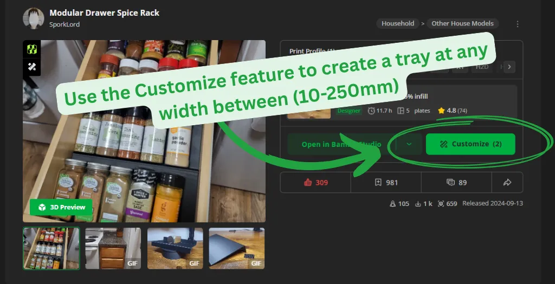Like the model with thumbs-up 309
This screenshot has height=284, width=555.
pos(315,182)
